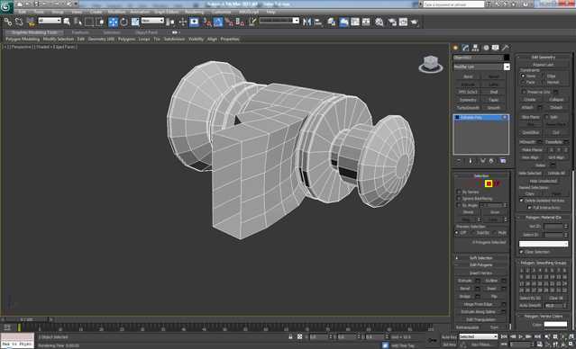Screen dimensions: 576x349
Task: Open the Customize menu
Action: (222, 12)
